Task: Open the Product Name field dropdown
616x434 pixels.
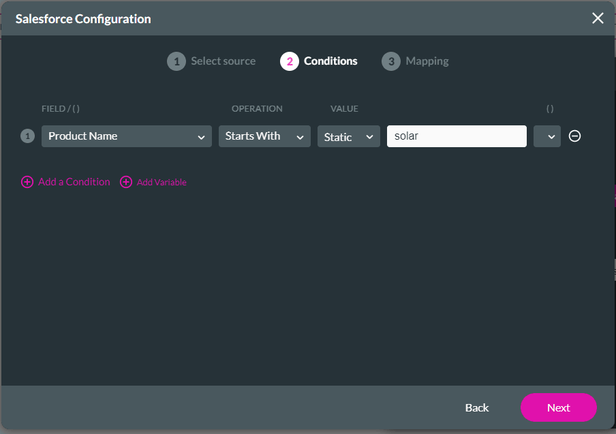Action: 126,136
